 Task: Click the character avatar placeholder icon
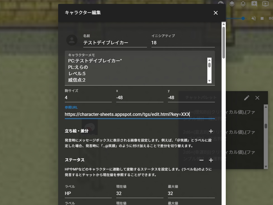[72, 40]
